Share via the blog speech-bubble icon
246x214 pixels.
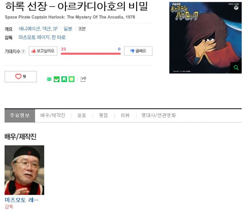49,79
